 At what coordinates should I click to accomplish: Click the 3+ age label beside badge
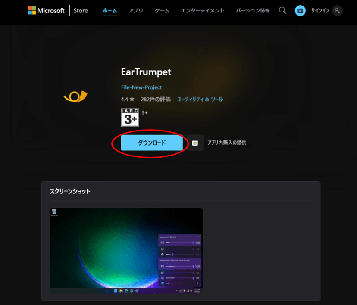(144, 112)
